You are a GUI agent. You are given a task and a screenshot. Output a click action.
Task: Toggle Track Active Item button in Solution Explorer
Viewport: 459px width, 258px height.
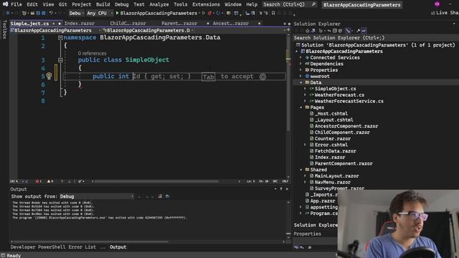(348, 31)
